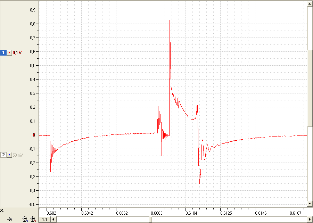
Task: Click the 0,6042 time axis label
Action: [x=87, y=213]
